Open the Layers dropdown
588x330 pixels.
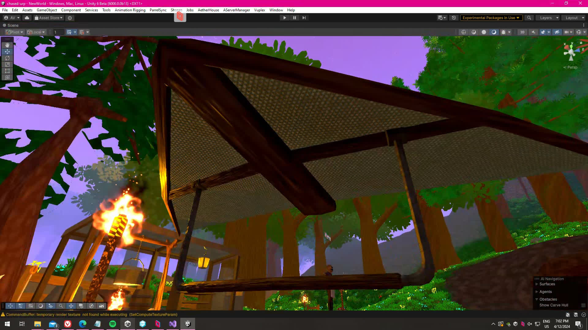click(549, 18)
